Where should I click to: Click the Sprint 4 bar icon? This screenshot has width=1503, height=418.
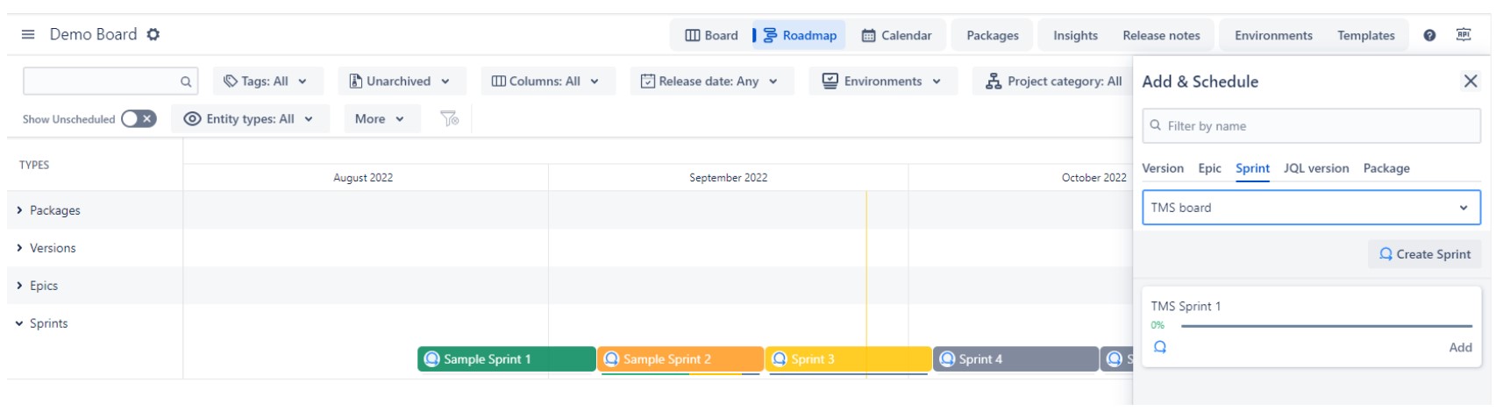[x=947, y=359]
